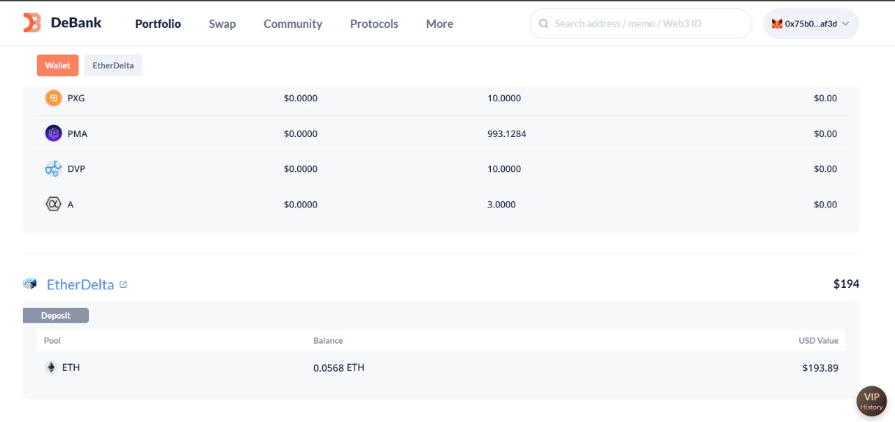Open the Community section

point(293,24)
